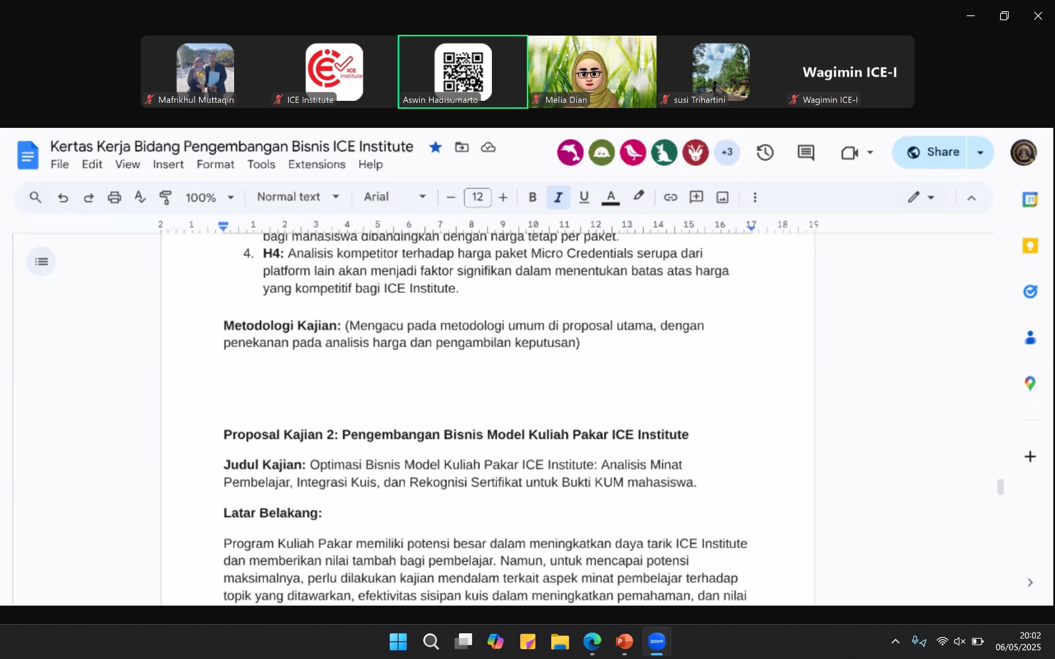Open the text color picker
1055x659 pixels.
click(x=611, y=197)
